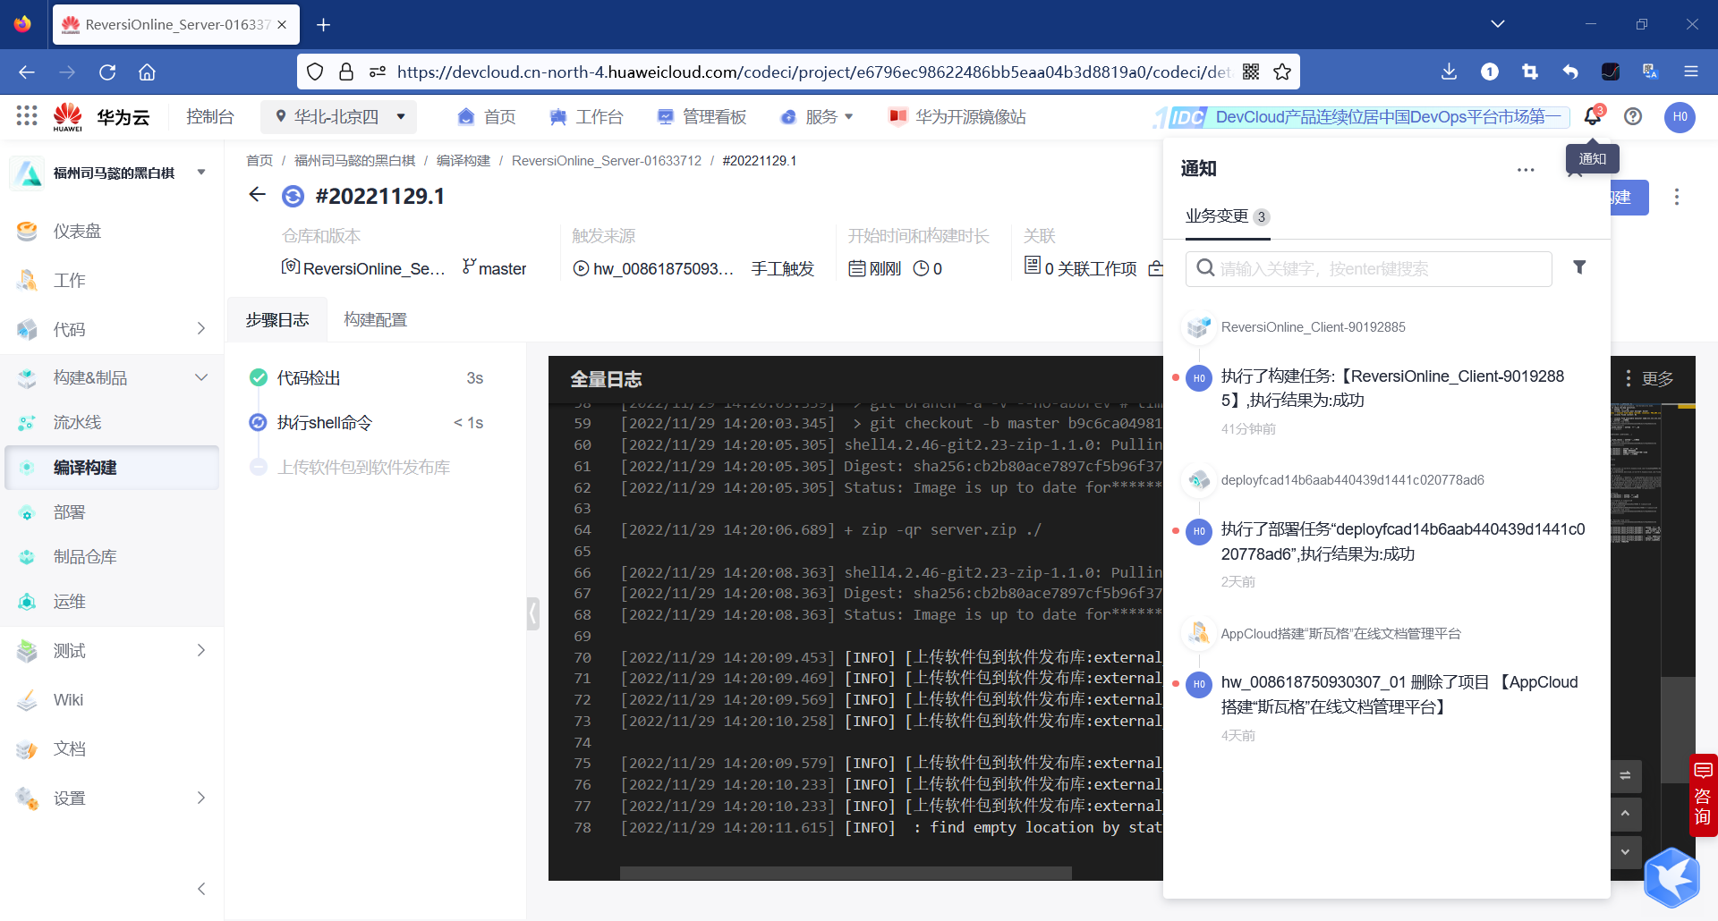Open 华为开源镜像站 link
Image resolution: width=1718 pixels, height=921 pixels.
click(x=957, y=116)
